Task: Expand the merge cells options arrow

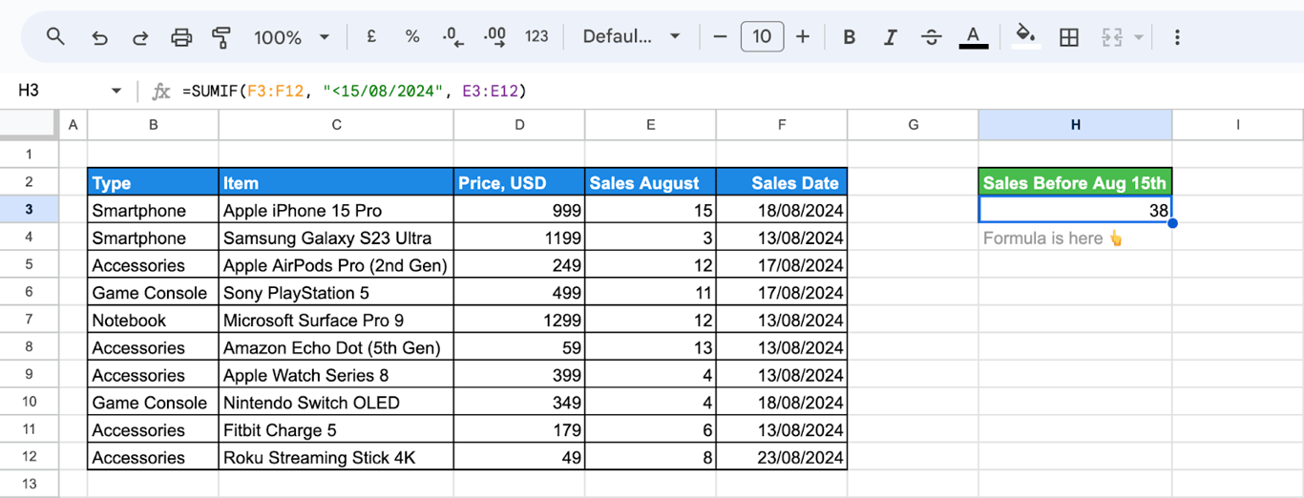Action: coord(1138,37)
